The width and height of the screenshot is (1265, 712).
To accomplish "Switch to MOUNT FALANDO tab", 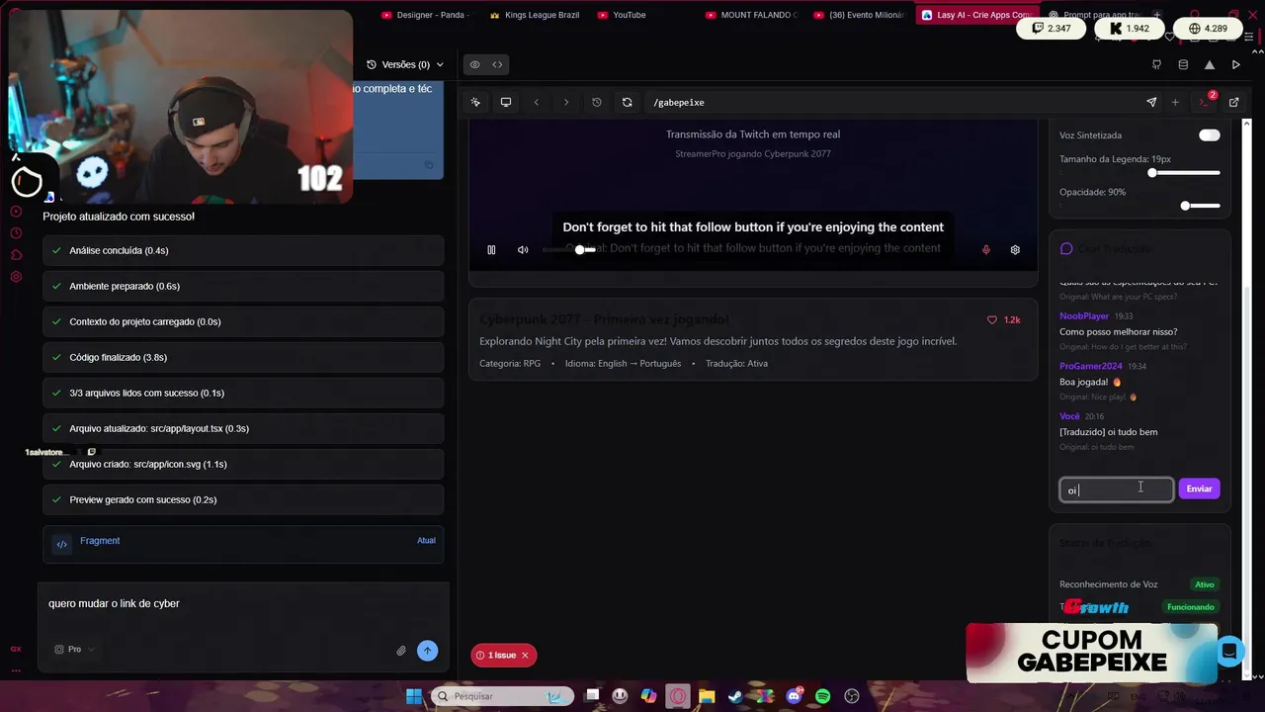I will coord(751,15).
